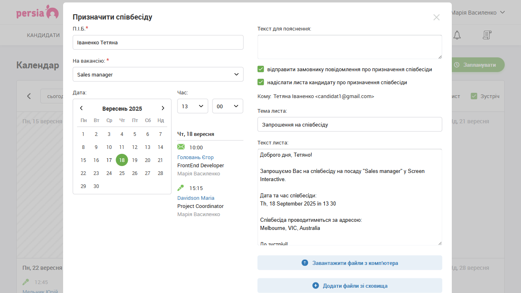
Task: Open the КАНДИДАТИ menu item
Action: point(43,35)
